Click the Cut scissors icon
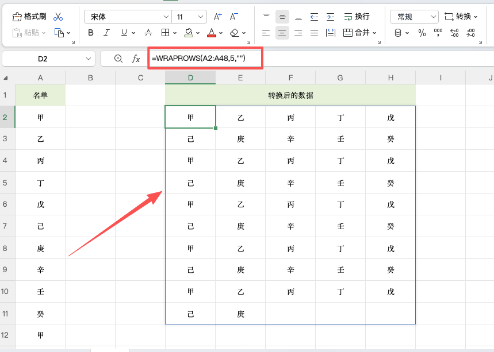Image resolution: width=494 pixels, height=352 pixels. coord(58,17)
